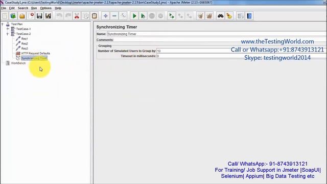The width and height of the screenshot is (327, 184).
Task: Click the Shutdown test icon
Action: [160, 16]
